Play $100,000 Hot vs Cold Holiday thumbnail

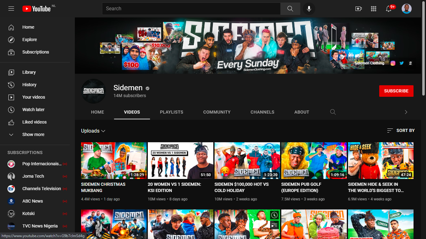pyautogui.click(x=247, y=161)
